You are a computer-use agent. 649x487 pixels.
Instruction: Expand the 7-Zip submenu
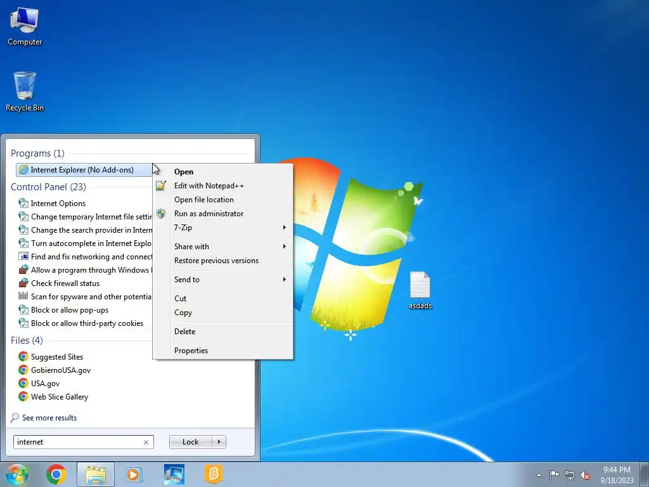click(223, 228)
